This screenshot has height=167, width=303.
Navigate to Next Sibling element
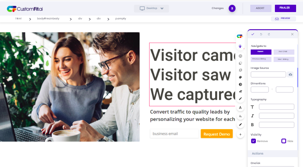click(x=284, y=59)
